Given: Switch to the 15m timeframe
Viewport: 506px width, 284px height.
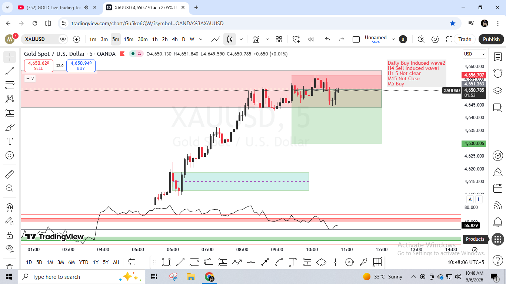Looking at the screenshot, I should coord(129,39).
